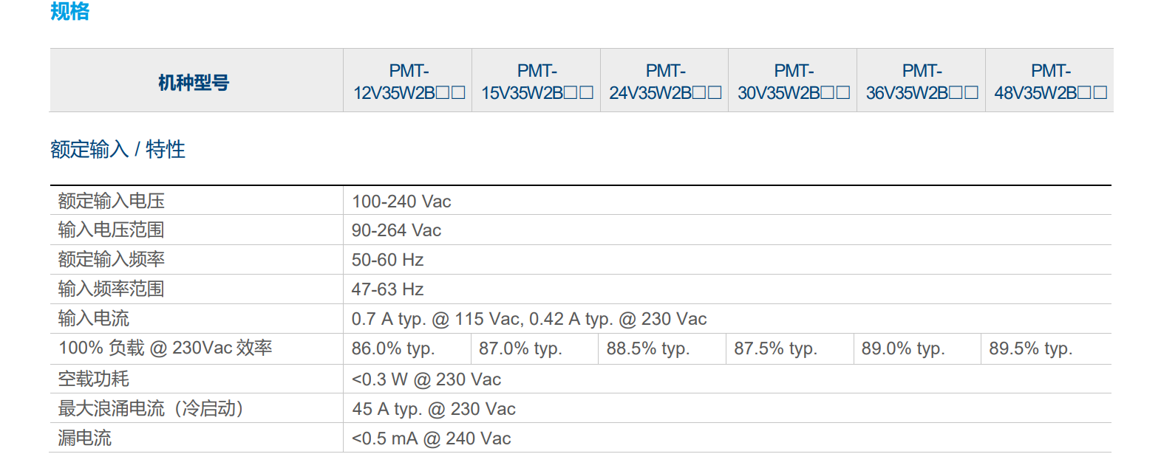
Task: Click the 规格 section heading
Action: point(70,11)
